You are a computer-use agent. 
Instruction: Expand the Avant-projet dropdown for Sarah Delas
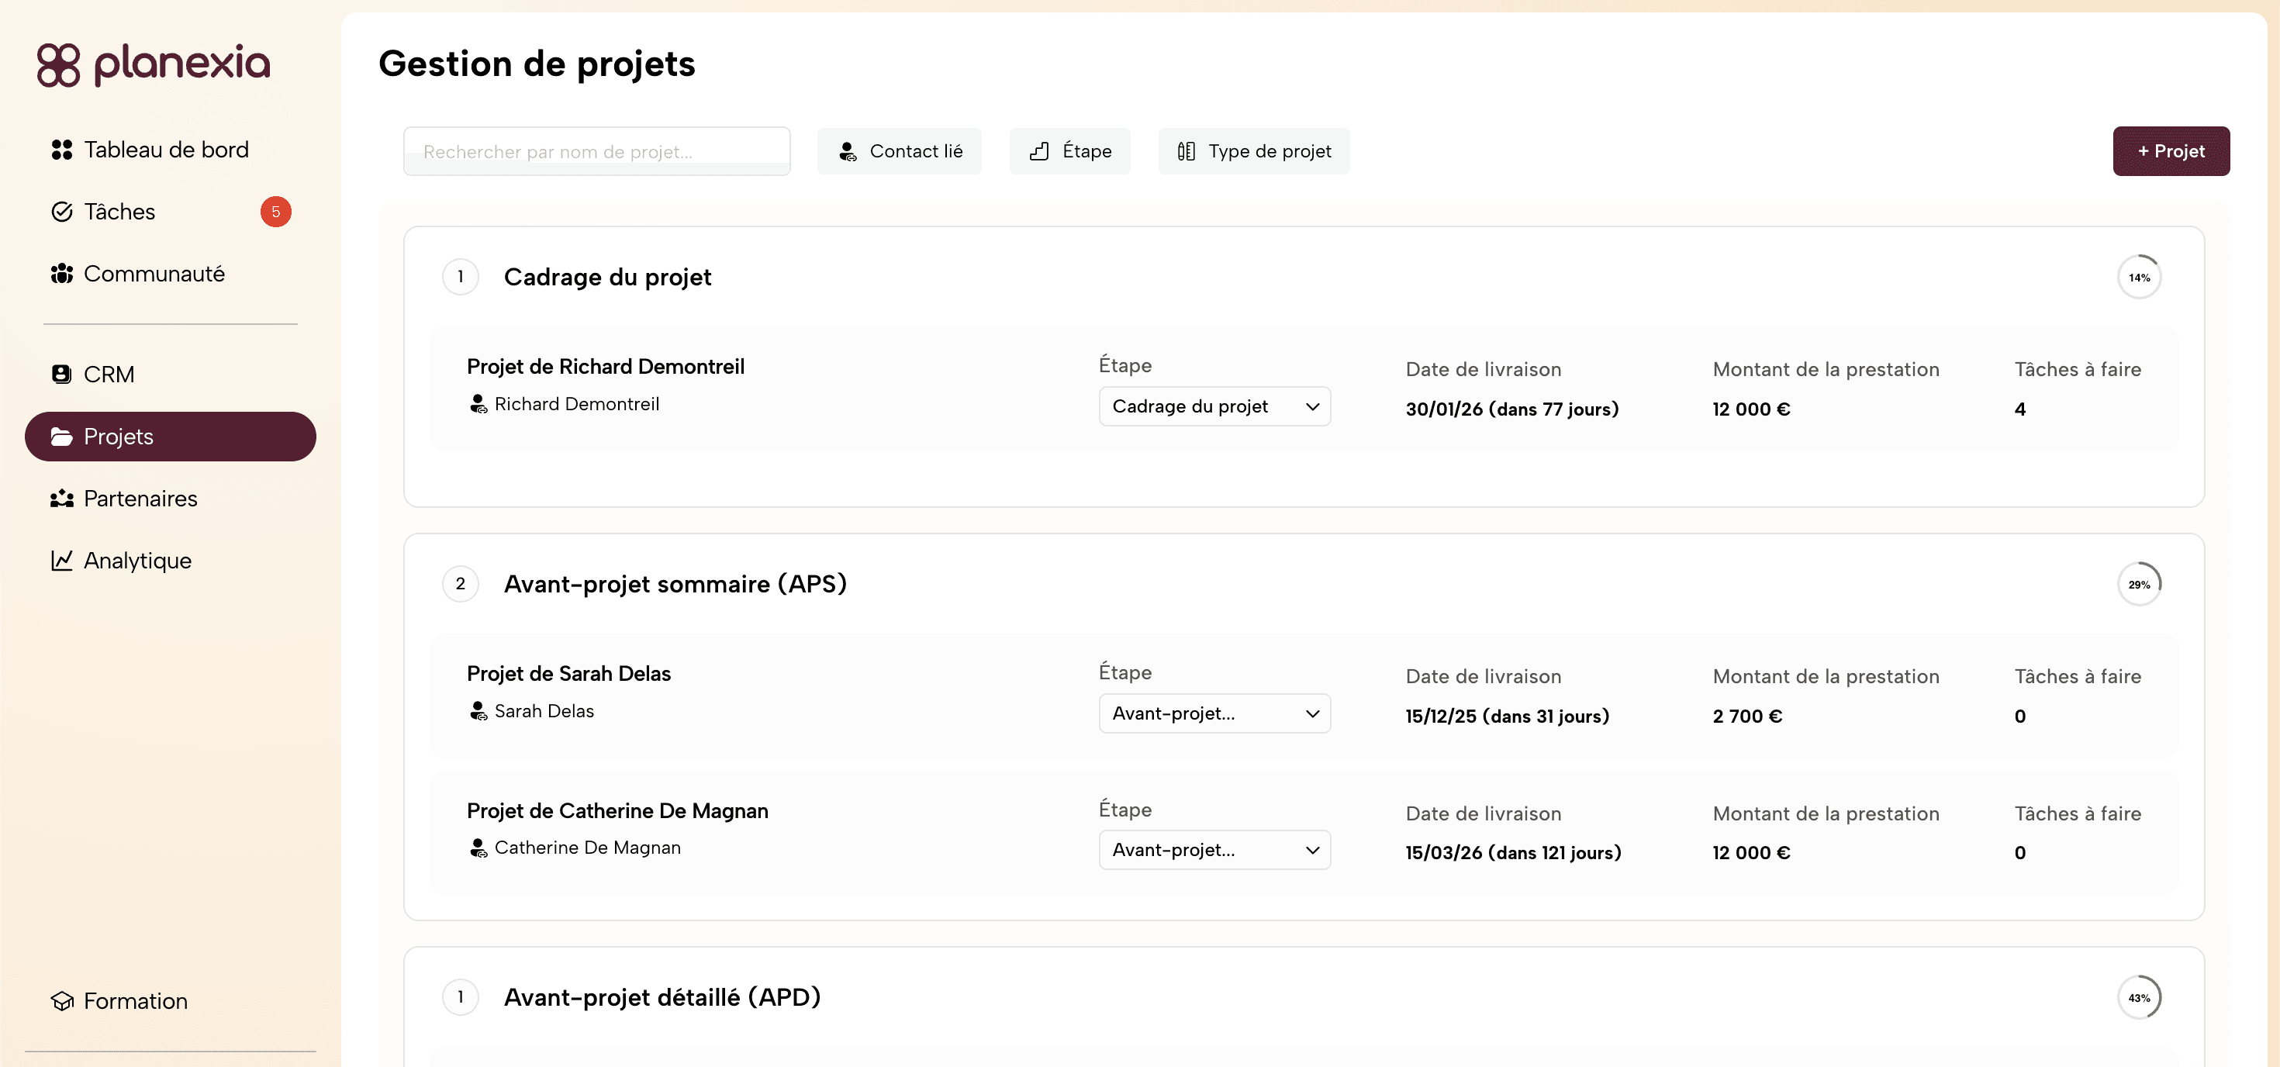click(1214, 713)
